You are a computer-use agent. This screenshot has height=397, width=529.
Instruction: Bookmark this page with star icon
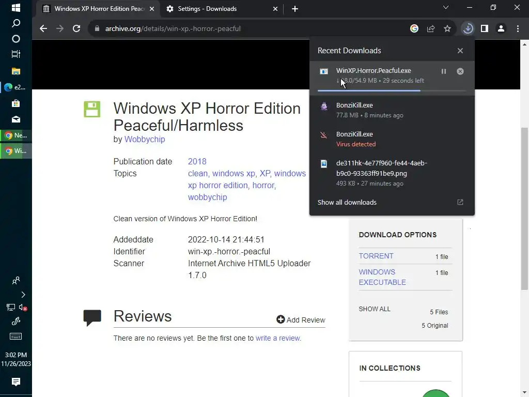tap(447, 29)
